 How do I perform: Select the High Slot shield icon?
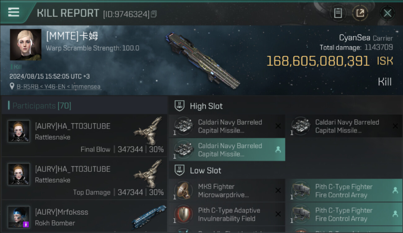click(180, 106)
